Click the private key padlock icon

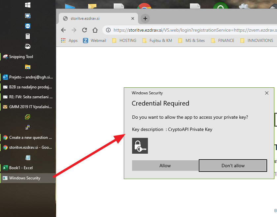click(140, 145)
